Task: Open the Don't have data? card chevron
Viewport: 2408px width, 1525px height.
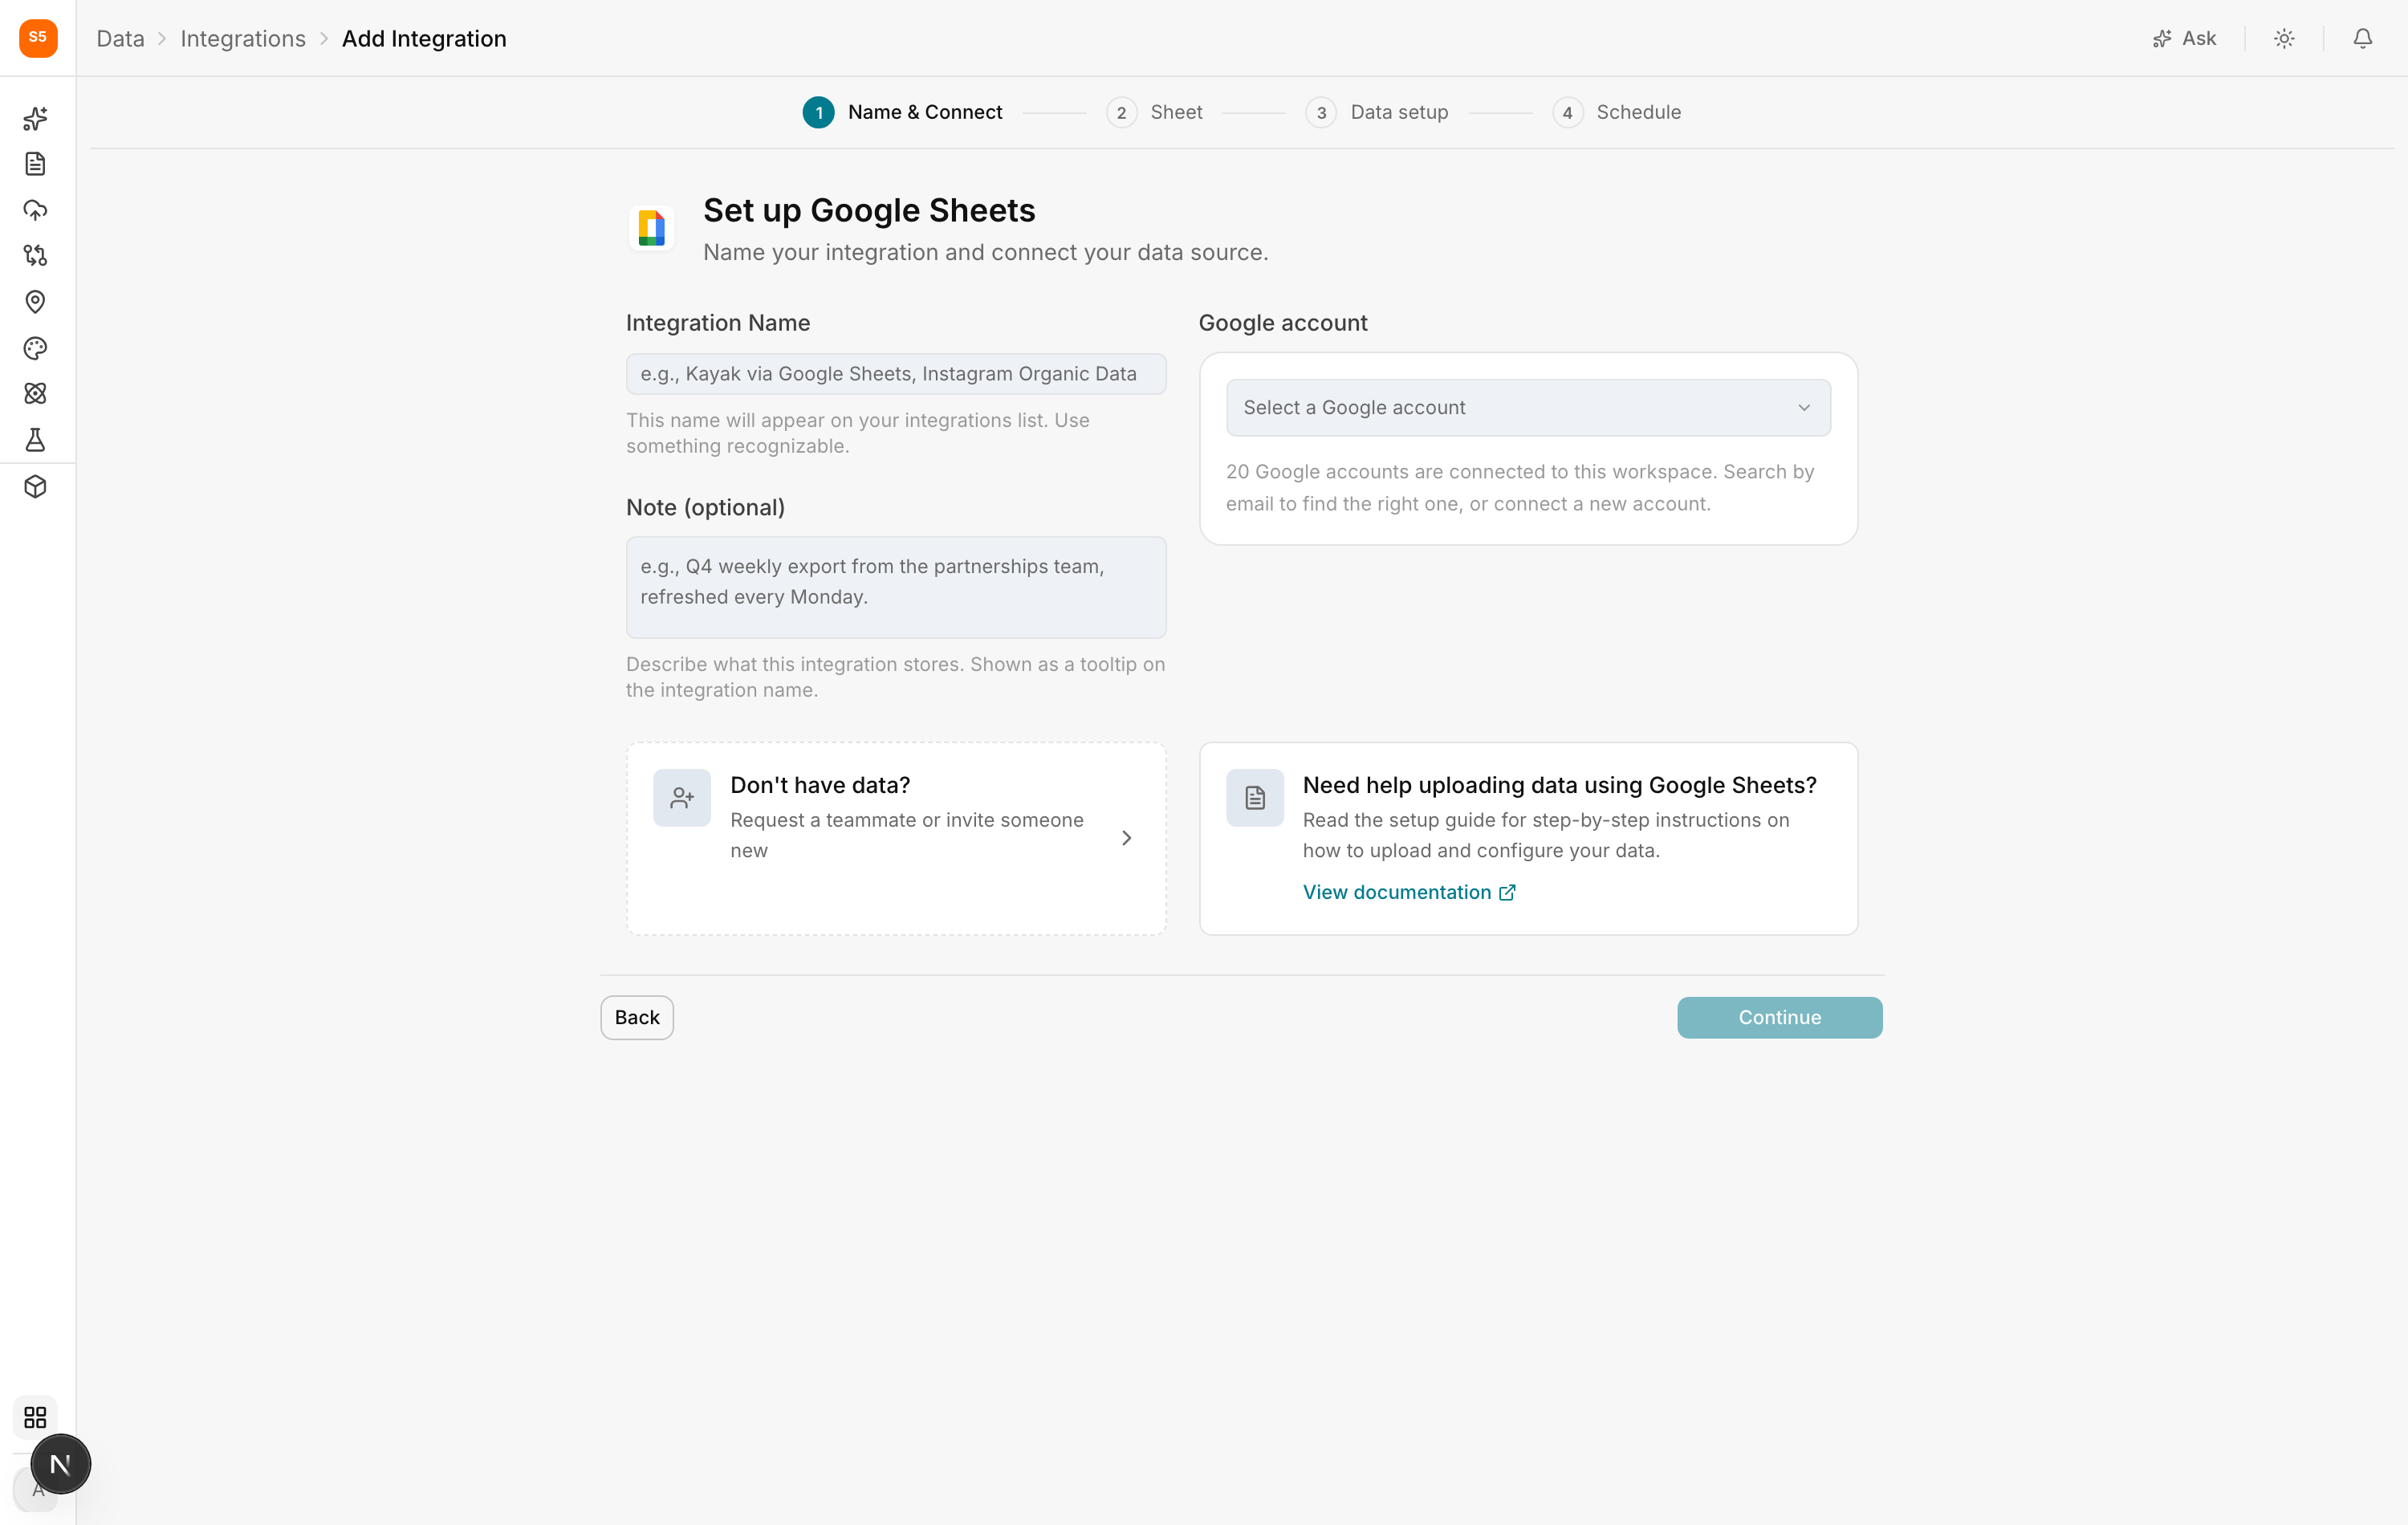Action: [1127, 838]
